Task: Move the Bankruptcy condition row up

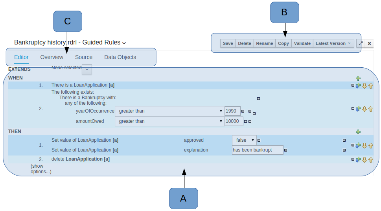Action: coord(370,109)
